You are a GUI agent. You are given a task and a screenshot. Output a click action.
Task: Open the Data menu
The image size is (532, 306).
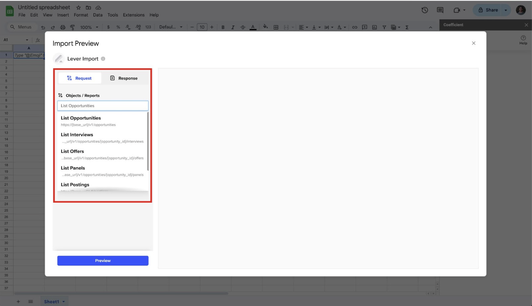[x=98, y=15]
